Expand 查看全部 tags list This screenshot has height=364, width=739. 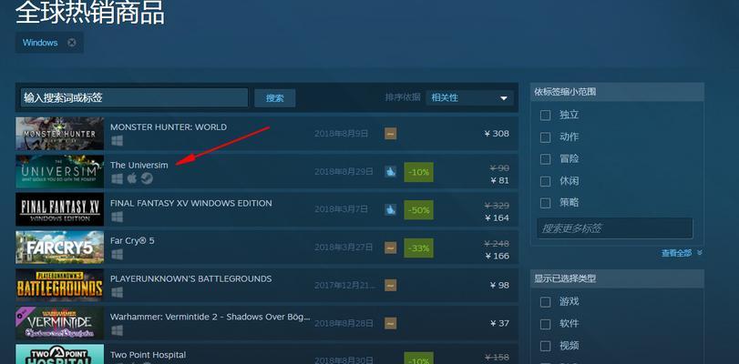coord(682,253)
